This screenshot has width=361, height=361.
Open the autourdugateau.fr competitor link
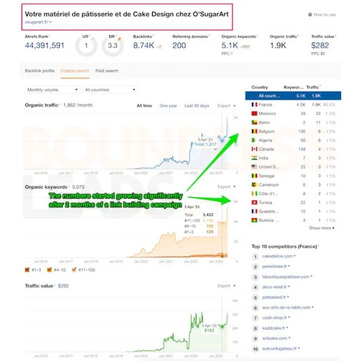pyautogui.click(x=279, y=348)
